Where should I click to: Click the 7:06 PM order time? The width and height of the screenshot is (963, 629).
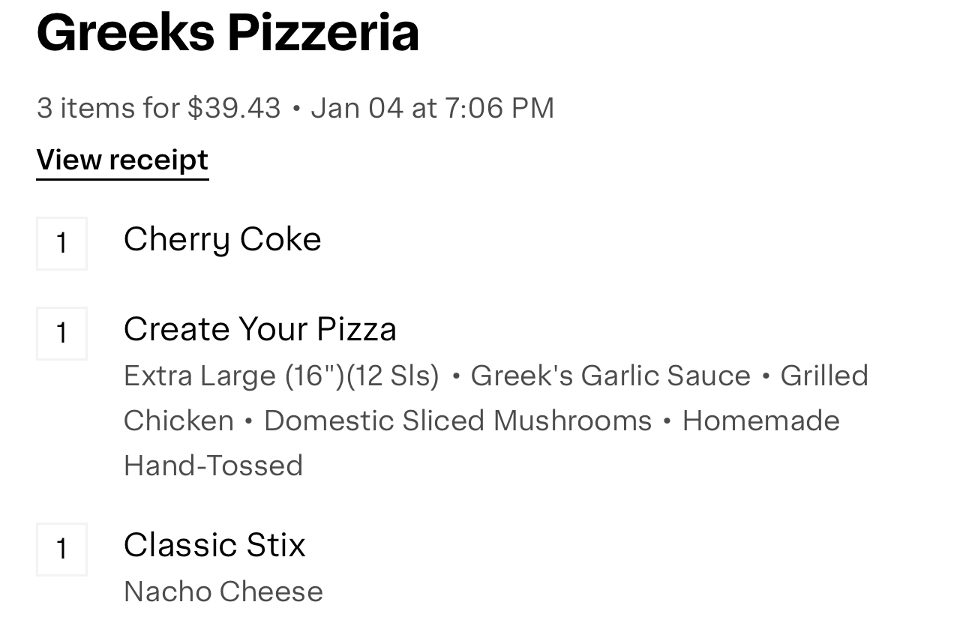(499, 108)
